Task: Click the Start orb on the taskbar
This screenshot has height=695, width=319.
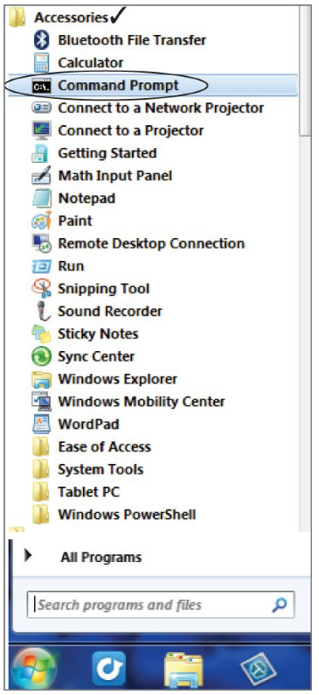Action: (34, 669)
